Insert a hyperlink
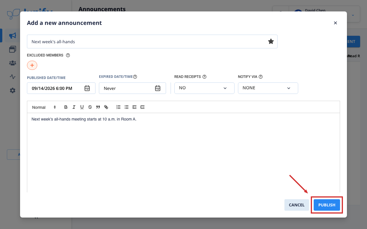367x229 pixels. pyautogui.click(x=106, y=107)
